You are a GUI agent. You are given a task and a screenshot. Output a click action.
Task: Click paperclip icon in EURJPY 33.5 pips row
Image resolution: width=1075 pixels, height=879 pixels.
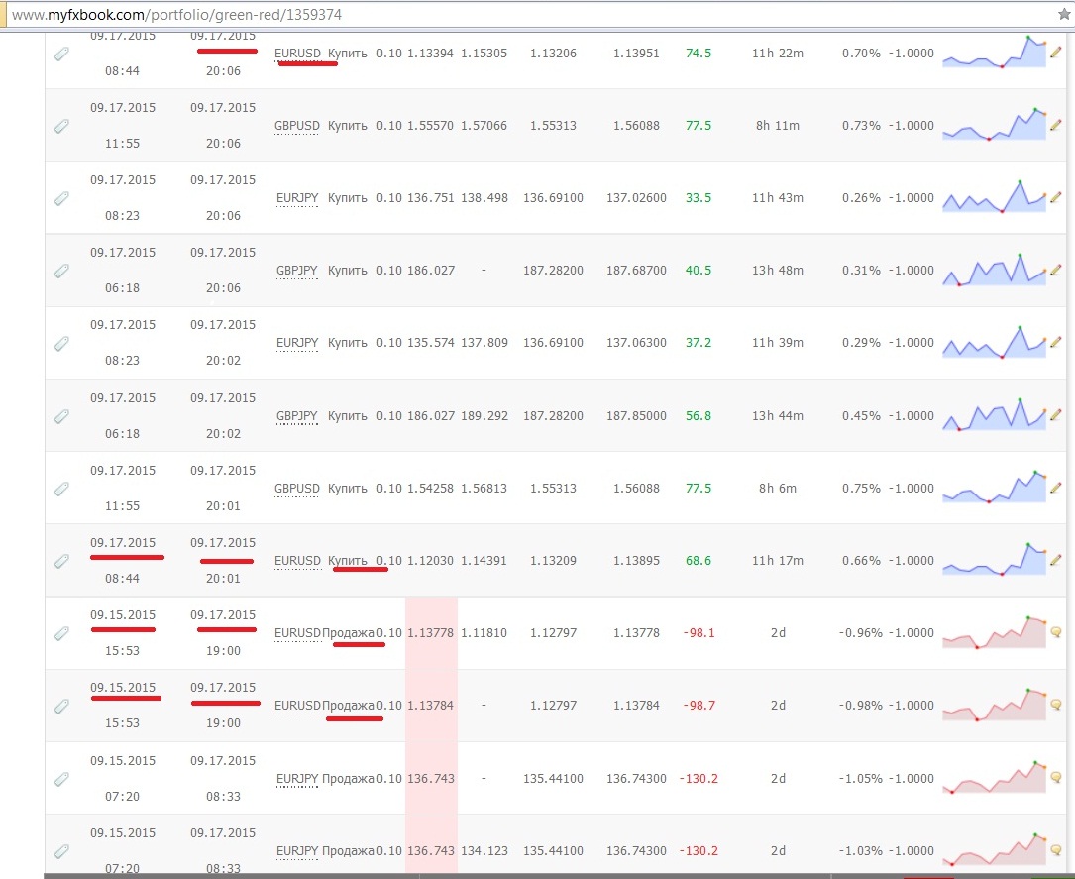[61, 198]
